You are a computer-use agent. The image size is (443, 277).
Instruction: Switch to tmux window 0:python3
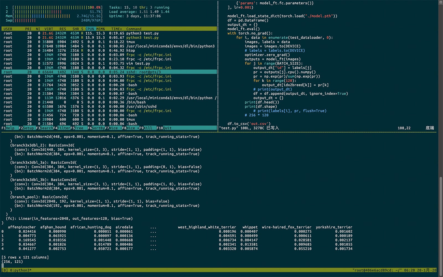point(19,270)
